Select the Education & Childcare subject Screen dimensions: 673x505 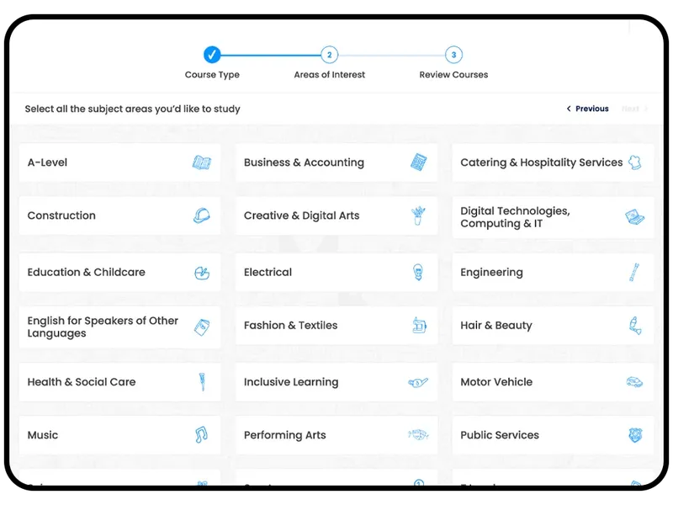119,273
